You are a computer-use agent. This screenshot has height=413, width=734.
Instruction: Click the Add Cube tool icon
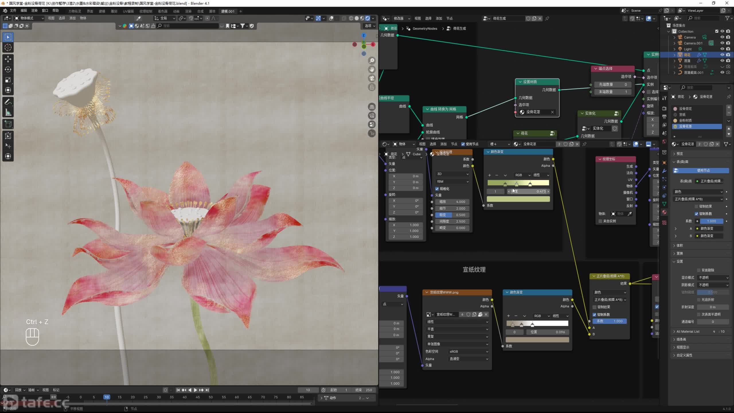coord(8,124)
